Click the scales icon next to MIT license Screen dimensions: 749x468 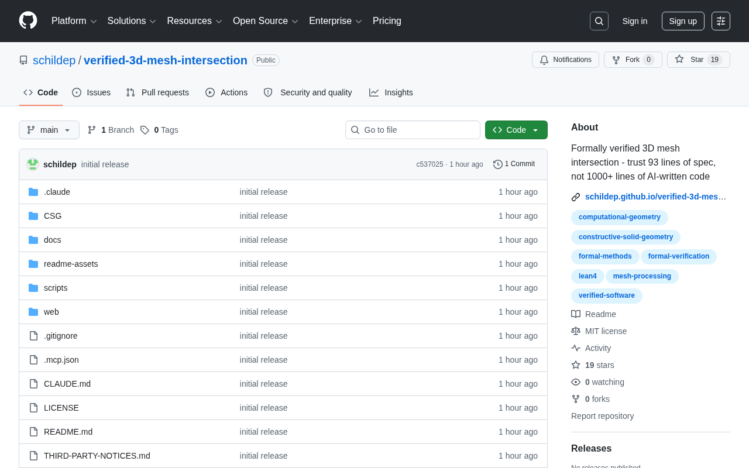click(576, 331)
